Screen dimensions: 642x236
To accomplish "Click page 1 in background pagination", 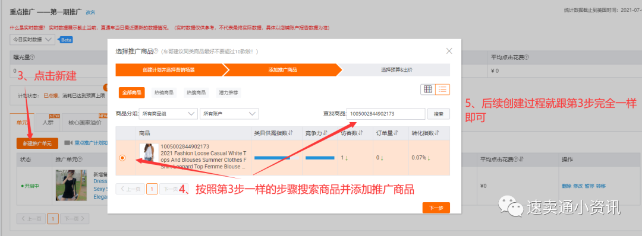I will tap(53, 219).
